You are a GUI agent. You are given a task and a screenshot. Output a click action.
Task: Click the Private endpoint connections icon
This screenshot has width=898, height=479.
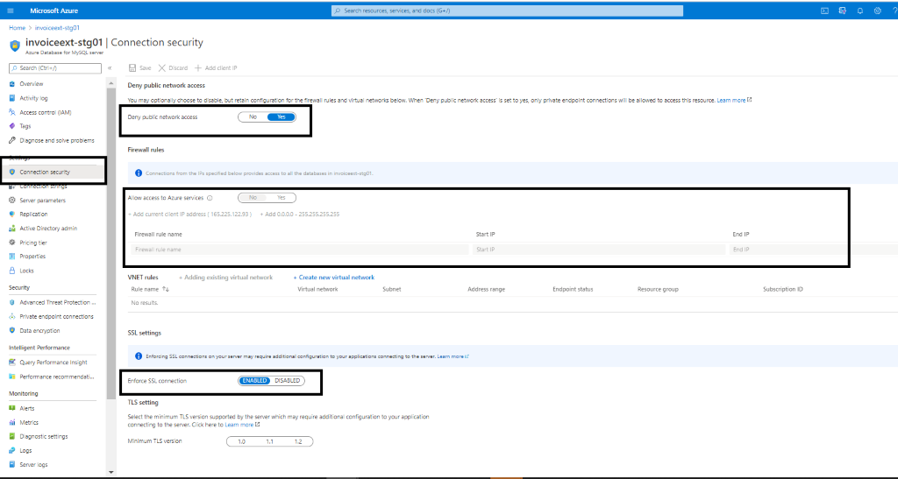[x=12, y=316]
